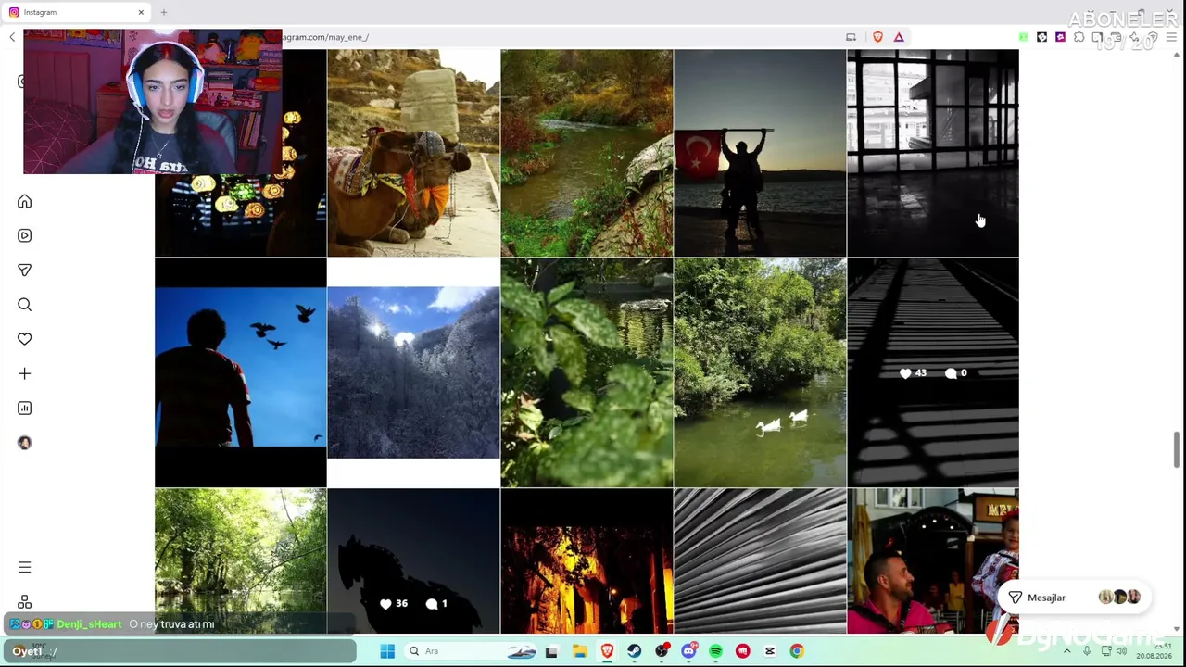This screenshot has height=667, width=1186.
Task: Open Task View from the taskbar
Action: (x=551, y=651)
